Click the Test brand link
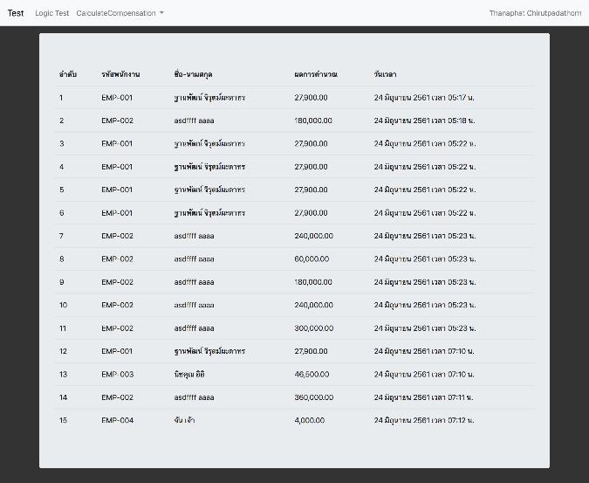Viewport: 589px width, 483px height. [16, 13]
